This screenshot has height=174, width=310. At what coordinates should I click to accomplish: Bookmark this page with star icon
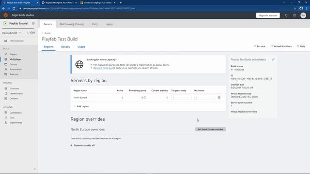pyautogui.click(x=294, y=9)
